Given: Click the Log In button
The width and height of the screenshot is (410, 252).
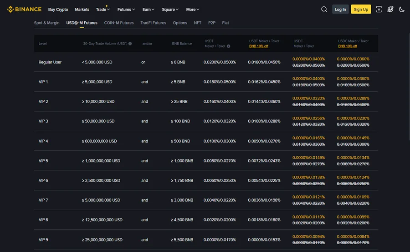Looking at the screenshot, I should pos(340,10).
